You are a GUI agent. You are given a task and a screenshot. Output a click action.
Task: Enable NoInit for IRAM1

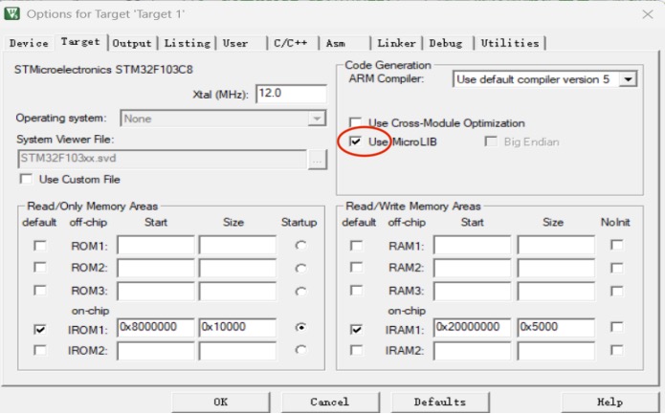coord(617,327)
